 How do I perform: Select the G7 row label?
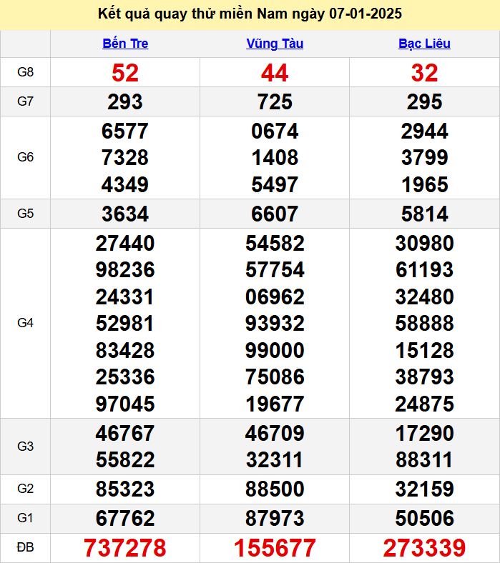pos(25,101)
